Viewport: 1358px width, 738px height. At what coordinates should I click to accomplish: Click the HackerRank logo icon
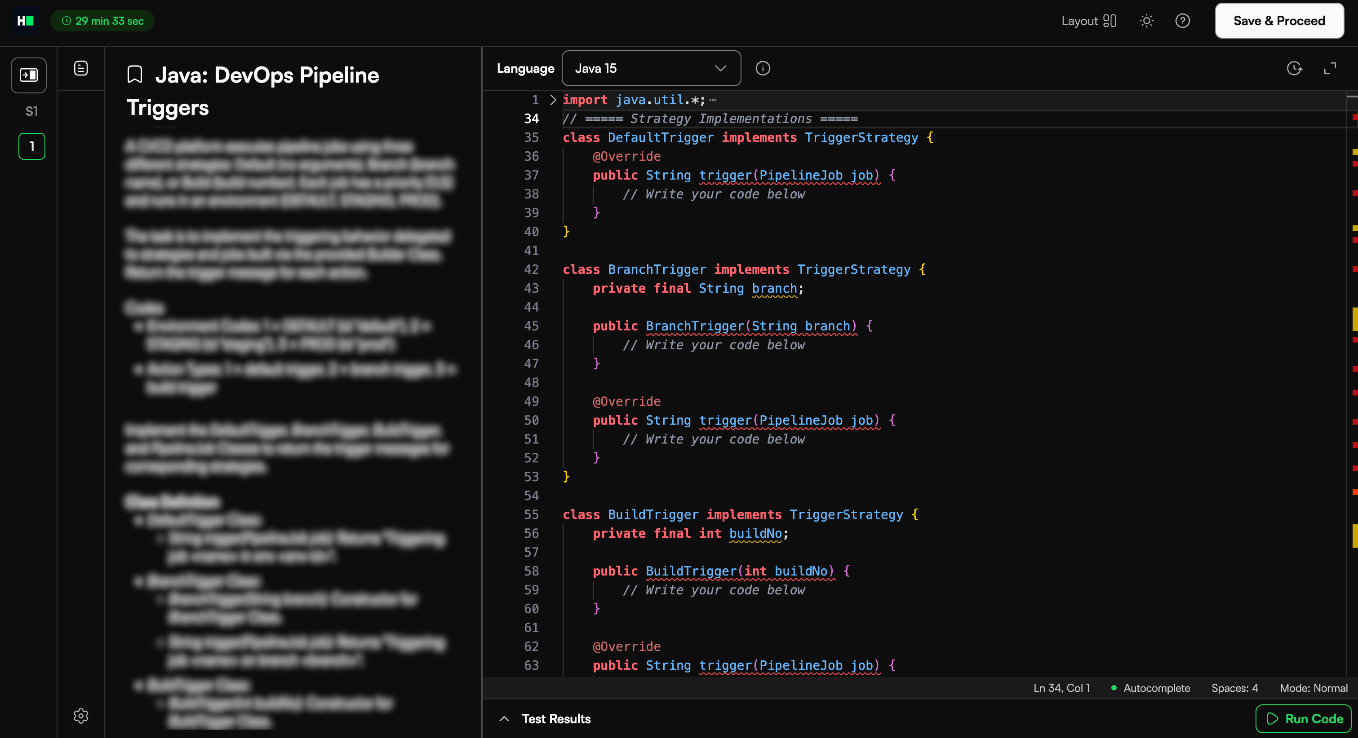[x=25, y=21]
